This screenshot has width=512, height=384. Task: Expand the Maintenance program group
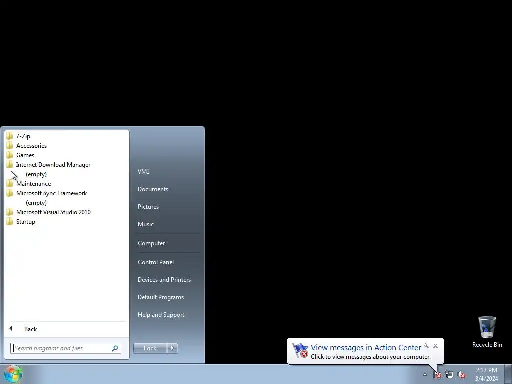point(67,183)
